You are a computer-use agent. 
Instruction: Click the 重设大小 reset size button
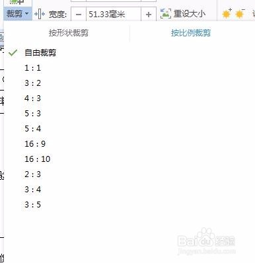coord(183,14)
